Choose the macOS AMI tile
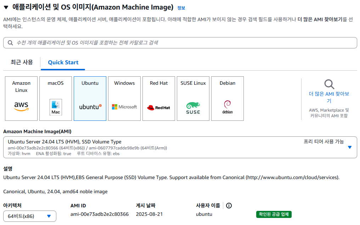 (x=56, y=99)
